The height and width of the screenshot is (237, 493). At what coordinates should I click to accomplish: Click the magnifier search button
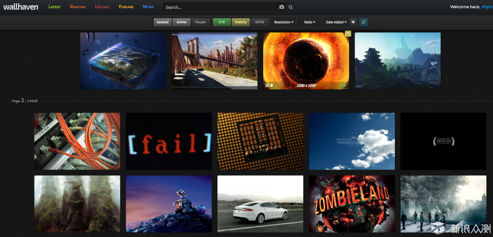coord(291,7)
